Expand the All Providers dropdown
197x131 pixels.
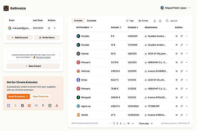click(x=84, y=27)
